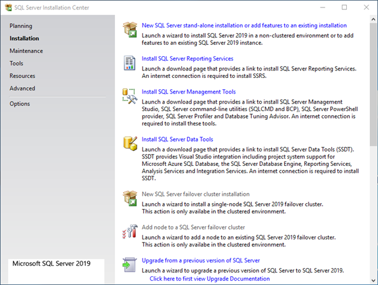This screenshot has width=378, height=285.
Task: Click the Upgrade green arrow icon
Action: click(129, 265)
